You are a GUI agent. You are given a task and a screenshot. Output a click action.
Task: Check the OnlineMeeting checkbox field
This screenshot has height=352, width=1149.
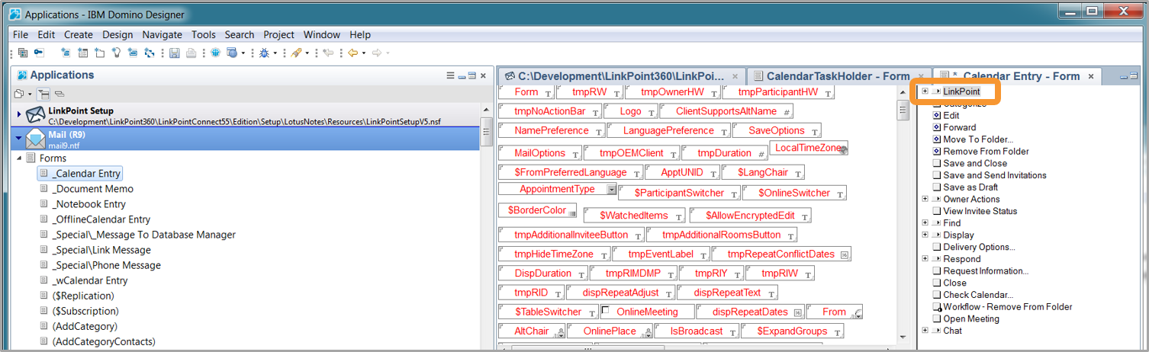(x=606, y=311)
